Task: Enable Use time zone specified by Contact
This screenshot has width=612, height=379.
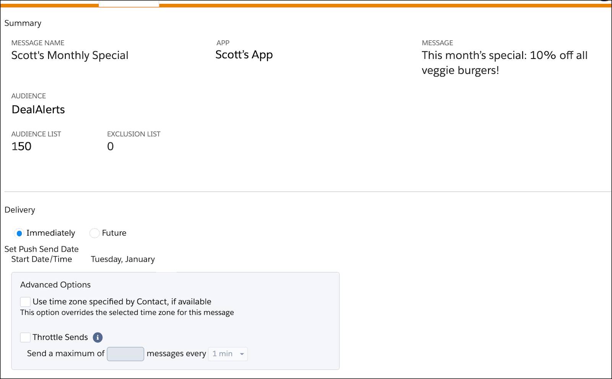Action: [x=25, y=302]
